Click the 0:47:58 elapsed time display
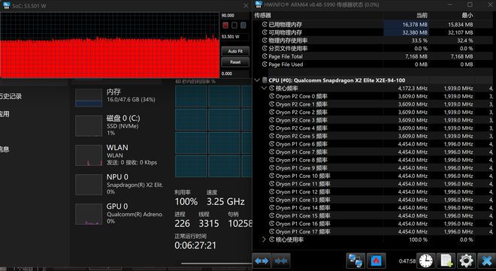Screen dimensions: 496x271 coord(407,261)
